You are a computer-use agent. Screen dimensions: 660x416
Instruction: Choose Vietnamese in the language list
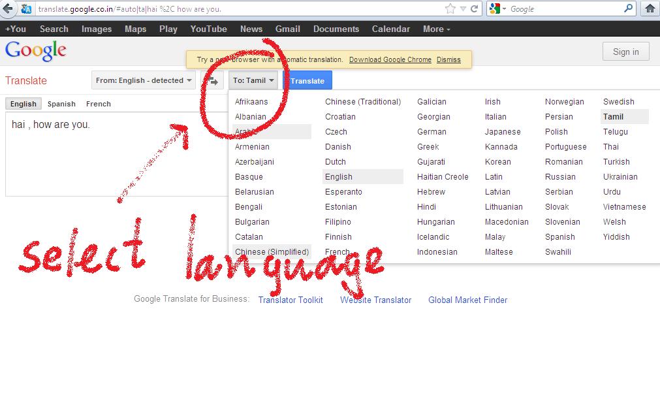pyautogui.click(x=624, y=207)
